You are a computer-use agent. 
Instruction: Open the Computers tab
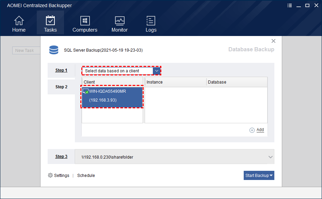85,24
